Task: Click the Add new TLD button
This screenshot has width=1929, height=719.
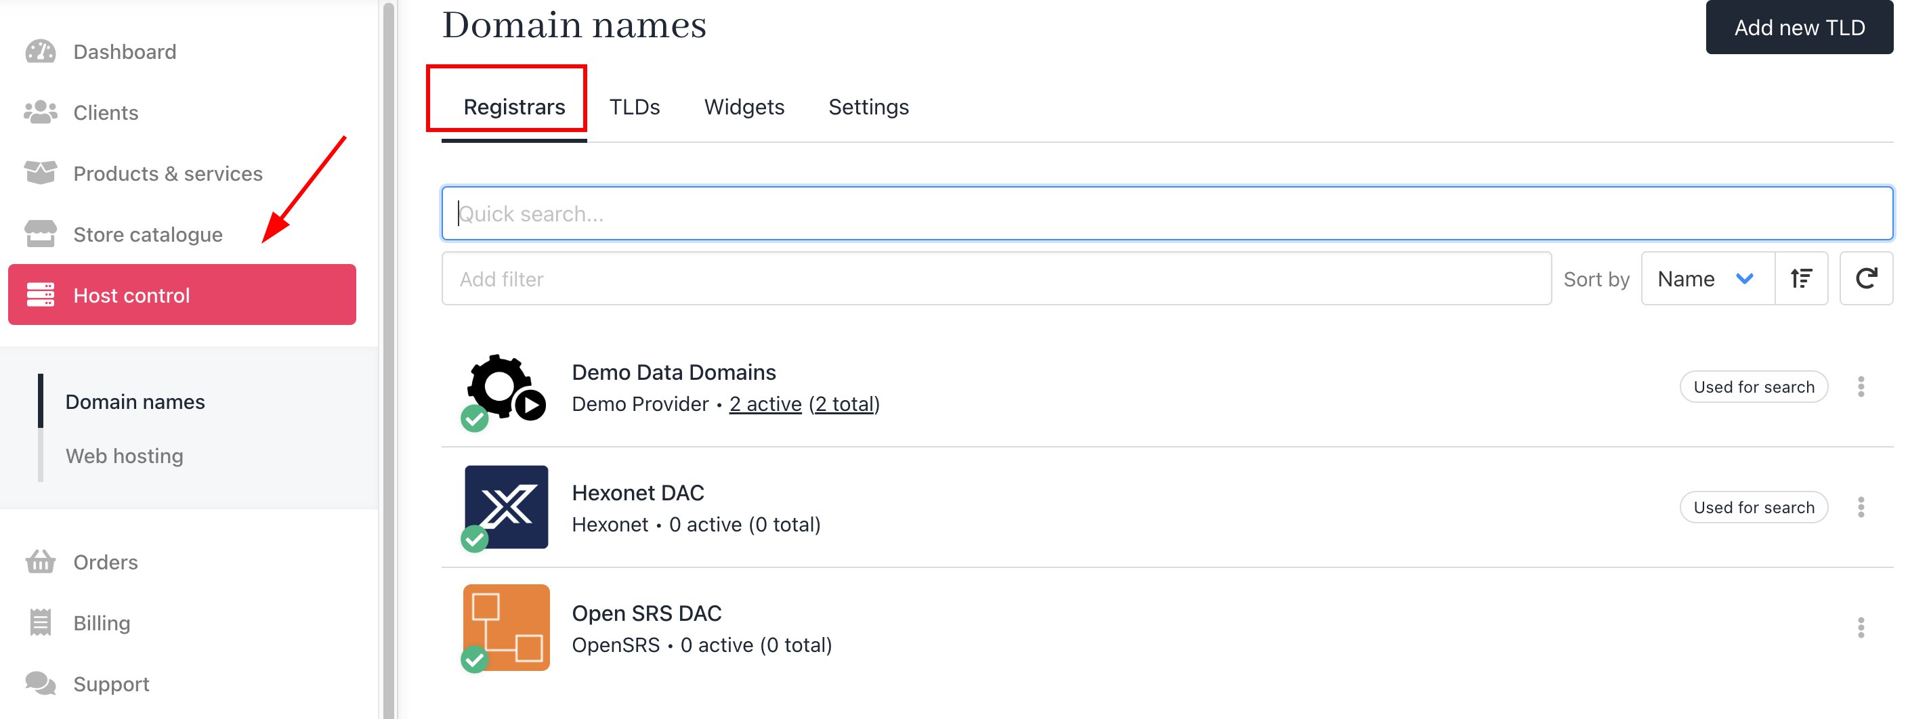Action: (1799, 27)
